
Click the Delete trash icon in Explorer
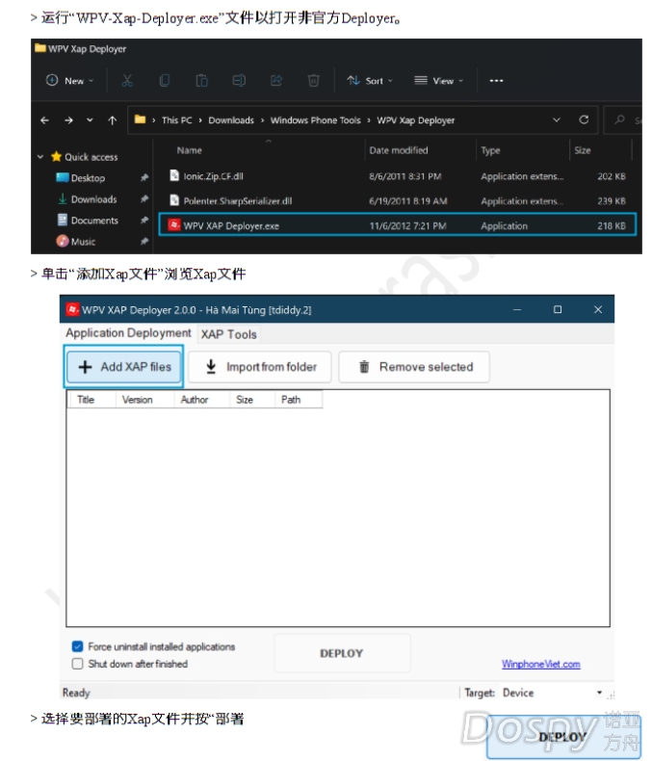[x=313, y=81]
